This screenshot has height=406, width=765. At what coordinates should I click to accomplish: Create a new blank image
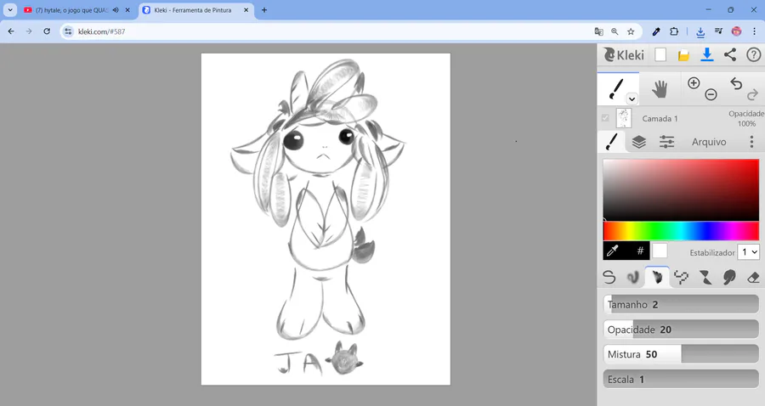pos(660,54)
